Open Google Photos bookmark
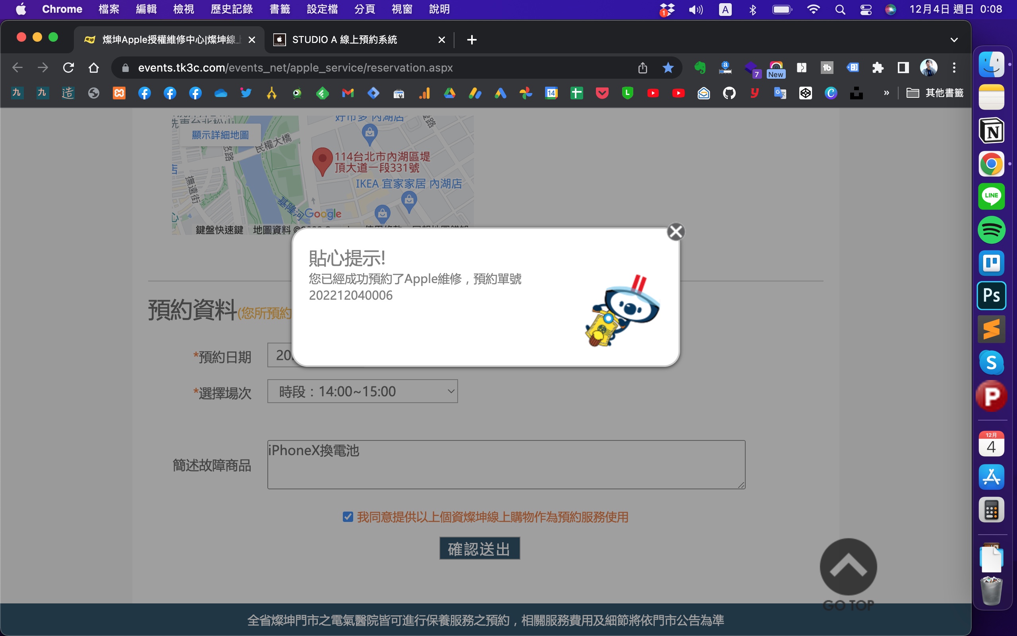This screenshot has width=1017, height=636. 526,93
